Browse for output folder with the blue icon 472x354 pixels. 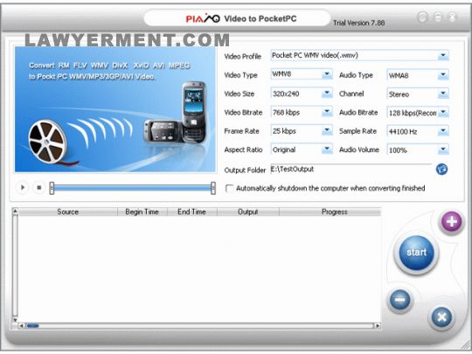click(441, 170)
